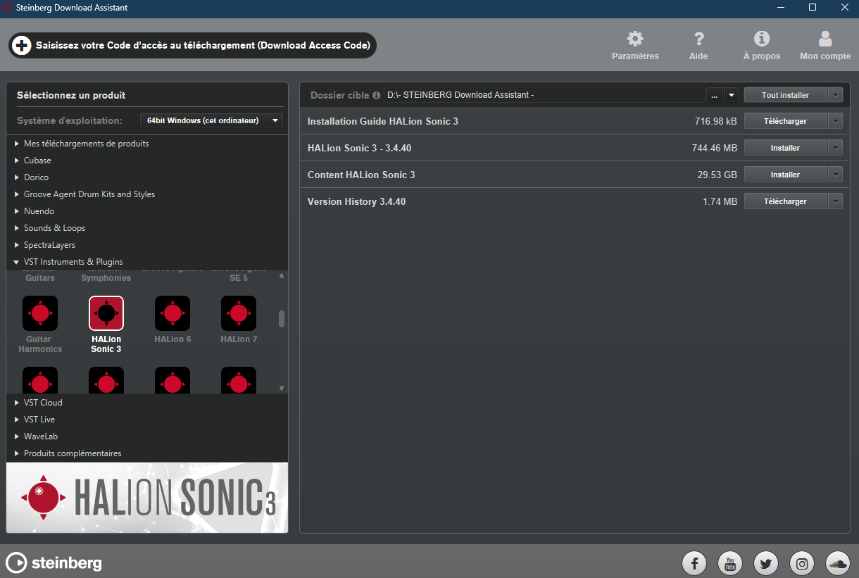Screen dimensions: 859x578
Task: Click the HALion Sonic 3 banner image
Action: point(147,497)
